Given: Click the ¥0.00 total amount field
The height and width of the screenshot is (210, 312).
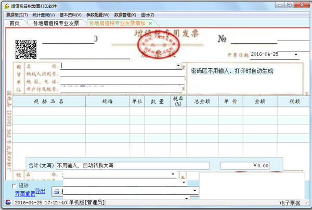Looking at the screenshot, I should click(245, 166).
